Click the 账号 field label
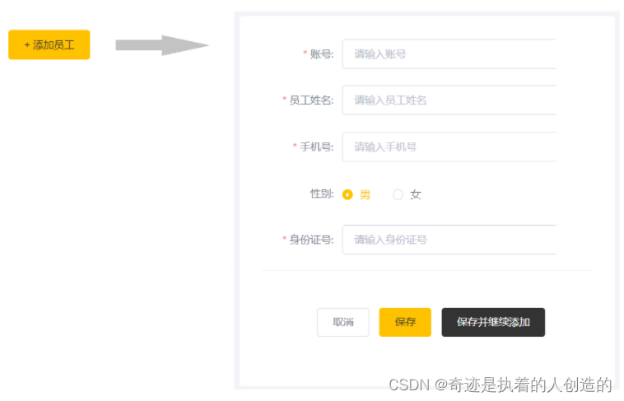624x401 pixels. (x=322, y=54)
